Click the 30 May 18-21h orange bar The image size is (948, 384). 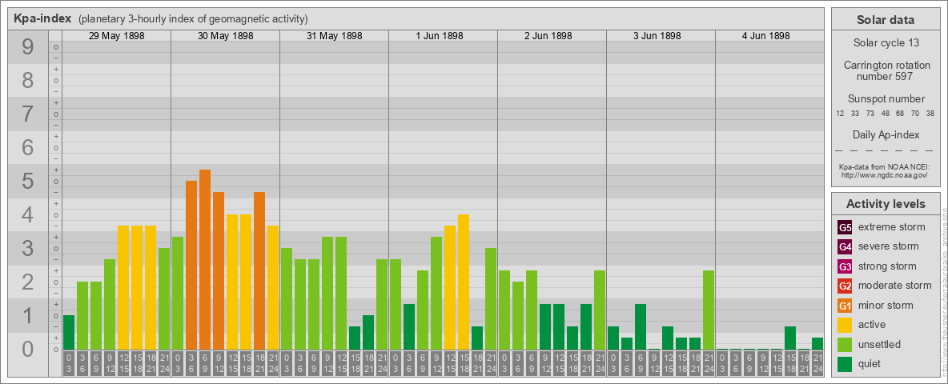pyautogui.click(x=259, y=270)
